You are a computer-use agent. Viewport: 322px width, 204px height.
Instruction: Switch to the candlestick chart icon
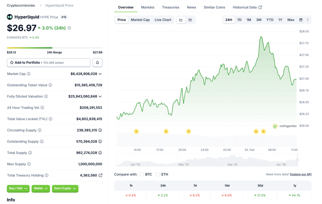click(x=190, y=19)
